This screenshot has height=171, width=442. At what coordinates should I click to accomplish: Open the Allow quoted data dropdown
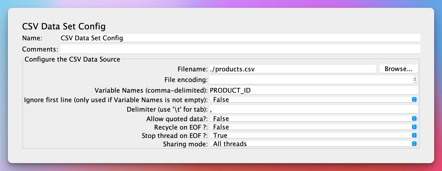[x=311, y=119]
